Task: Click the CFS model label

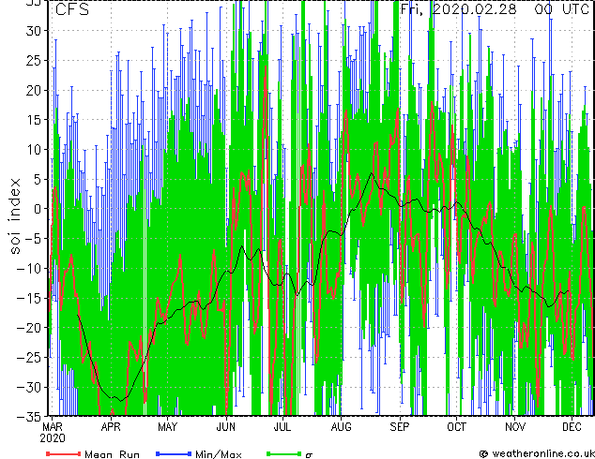Action: [72, 9]
